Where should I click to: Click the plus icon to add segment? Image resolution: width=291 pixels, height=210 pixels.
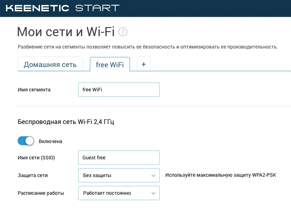point(144,64)
